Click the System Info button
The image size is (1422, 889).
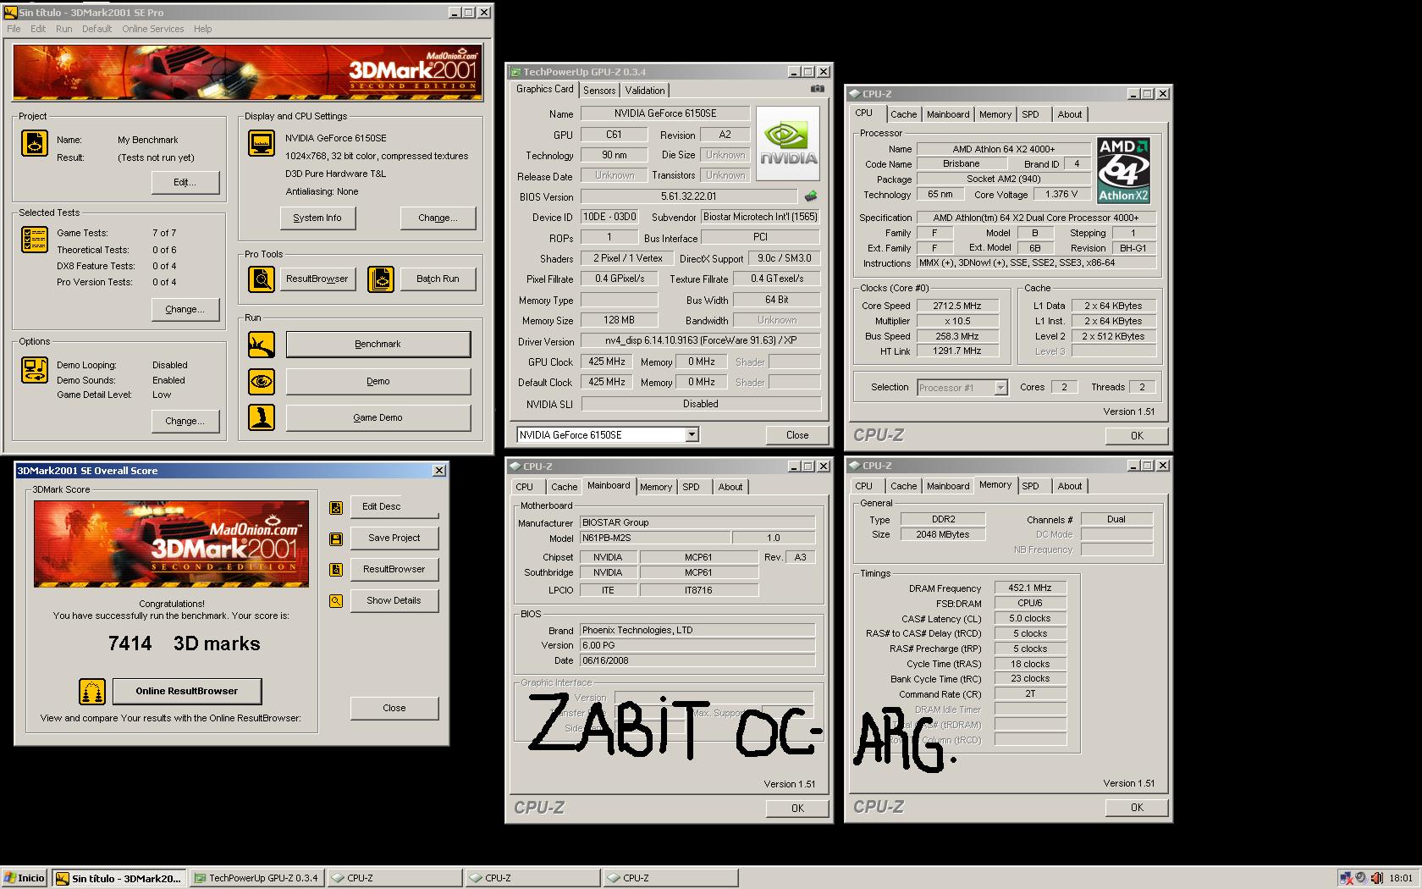coord(317,218)
